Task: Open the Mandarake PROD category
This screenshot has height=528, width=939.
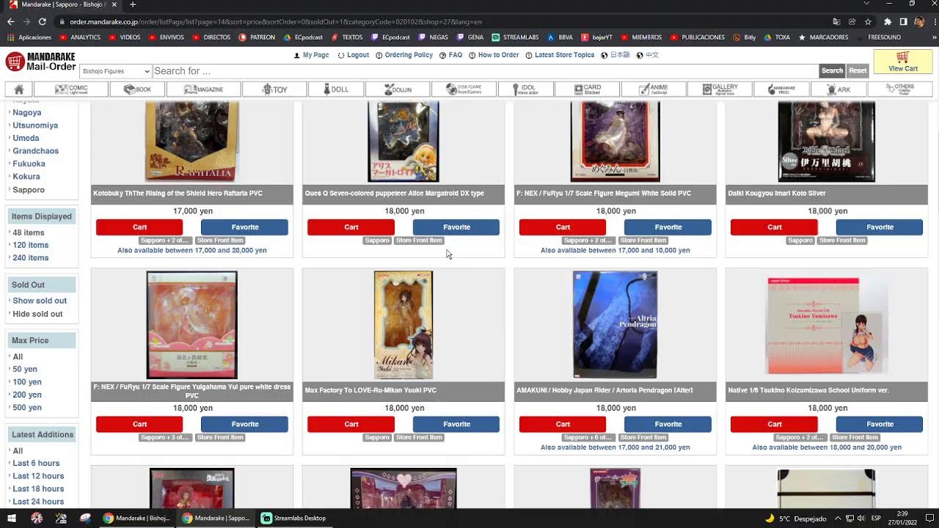Action: tap(782, 89)
